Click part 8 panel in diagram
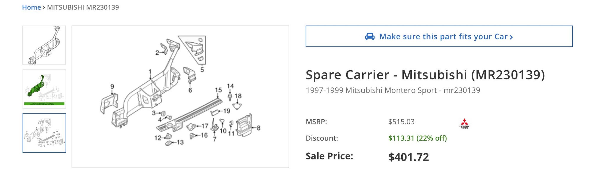The image size is (591, 170). [x=244, y=126]
